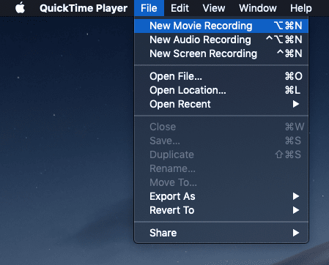Expand the Revert To submenu
The image size is (329, 265).
(x=221, y=210)
